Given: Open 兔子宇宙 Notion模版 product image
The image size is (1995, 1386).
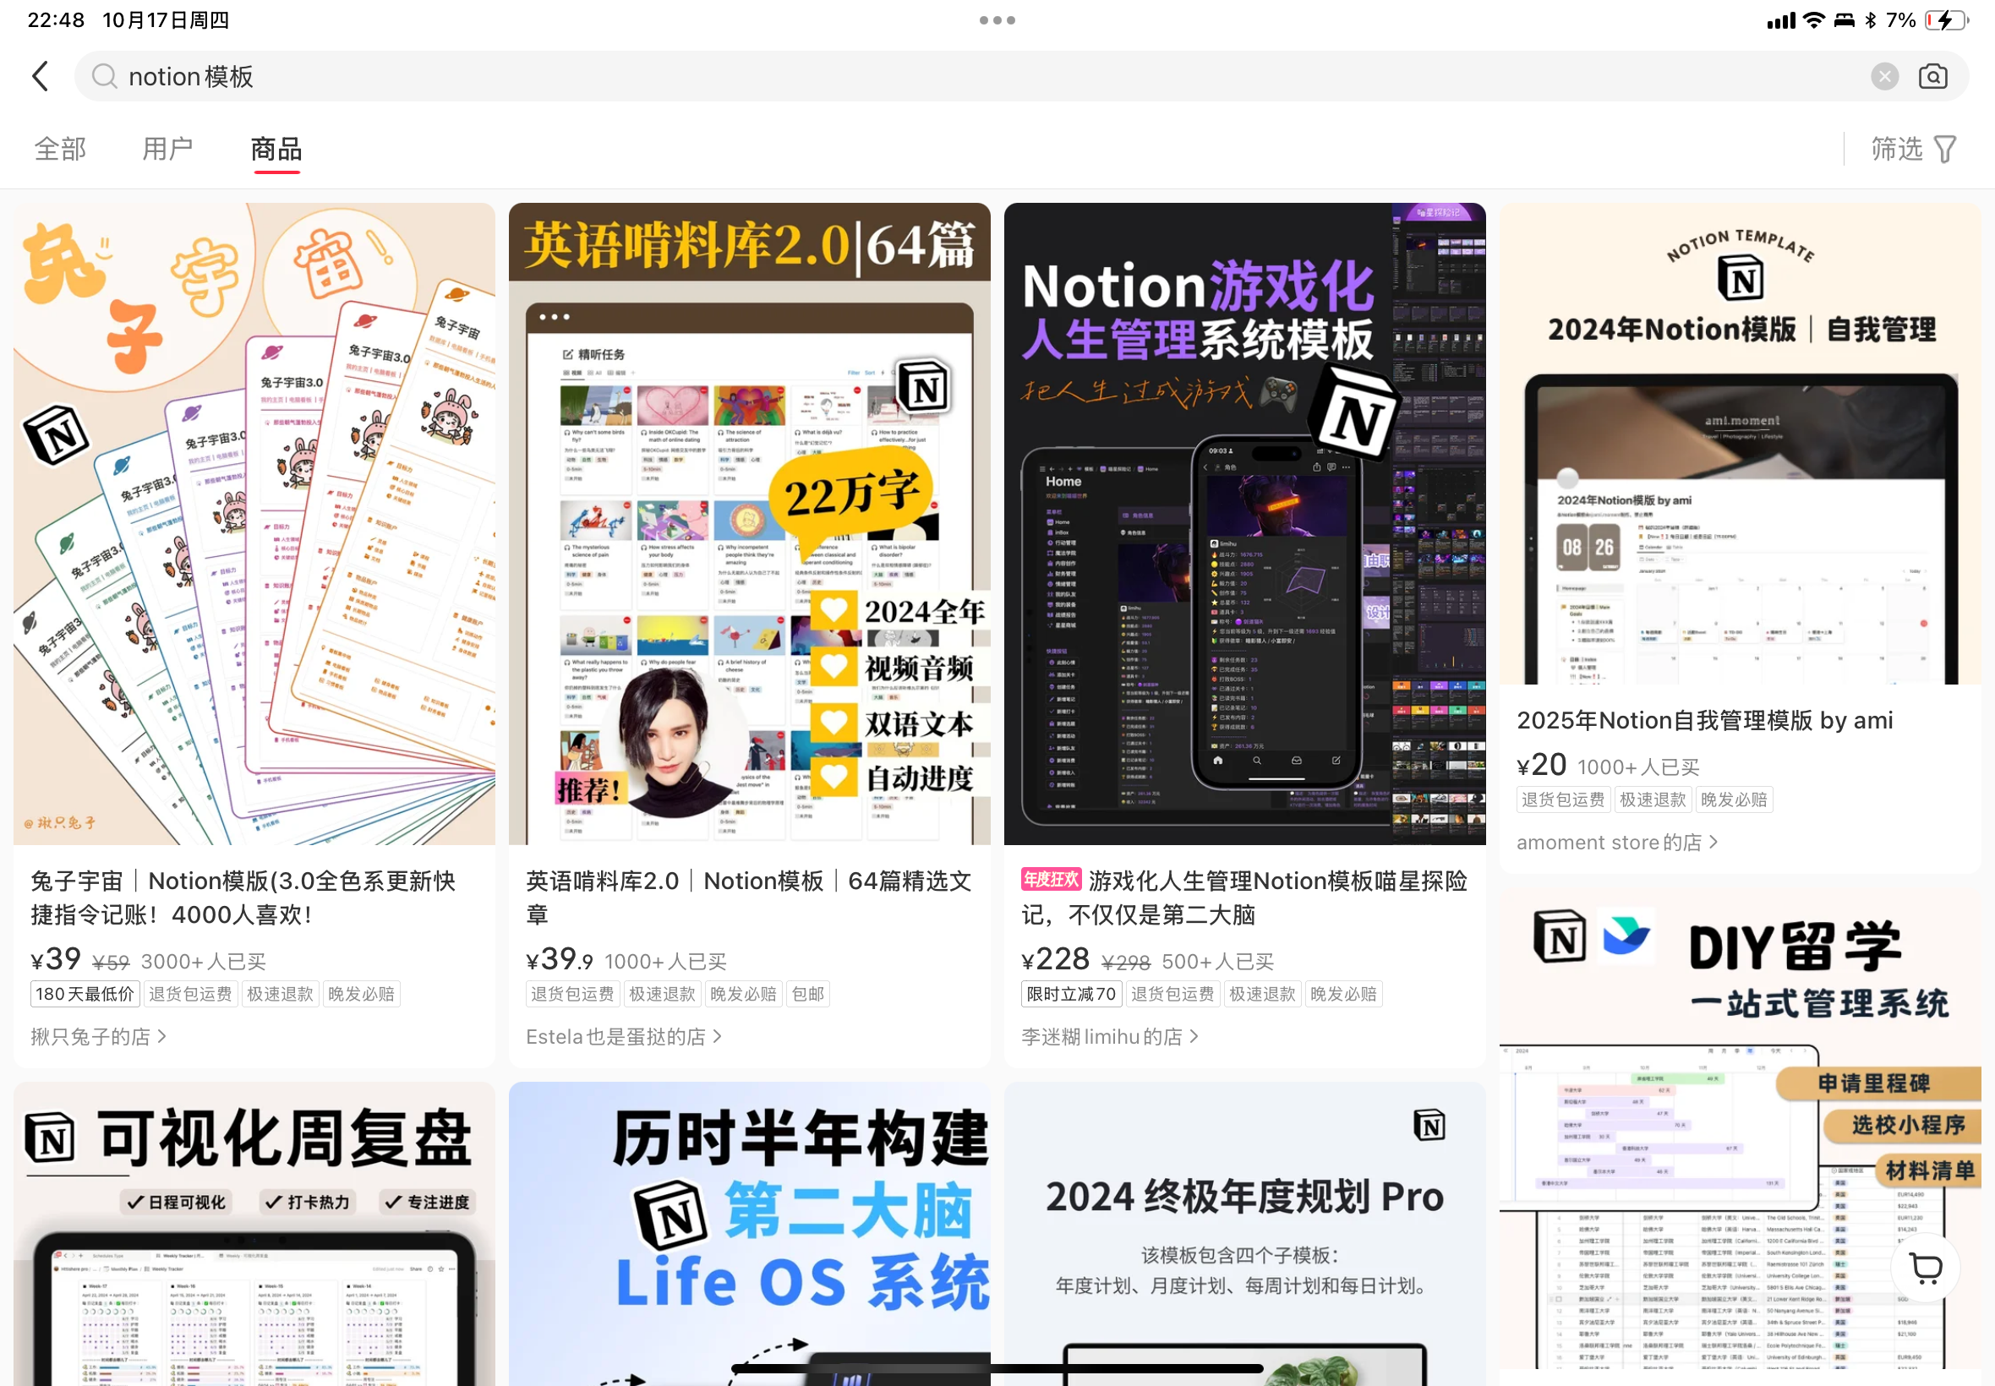Looking at the screenshot, I should point(254,524).
